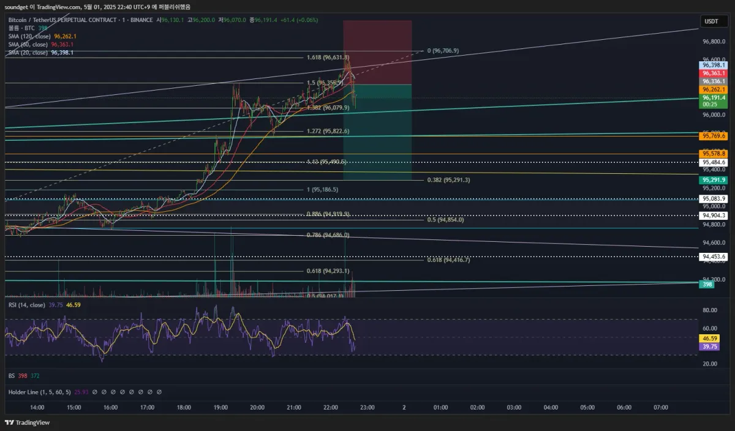The width and height of the screenshot is (735, 431).
Task: Select the SMA (120, close) legend entry
Action: click(x=31, y=36)
